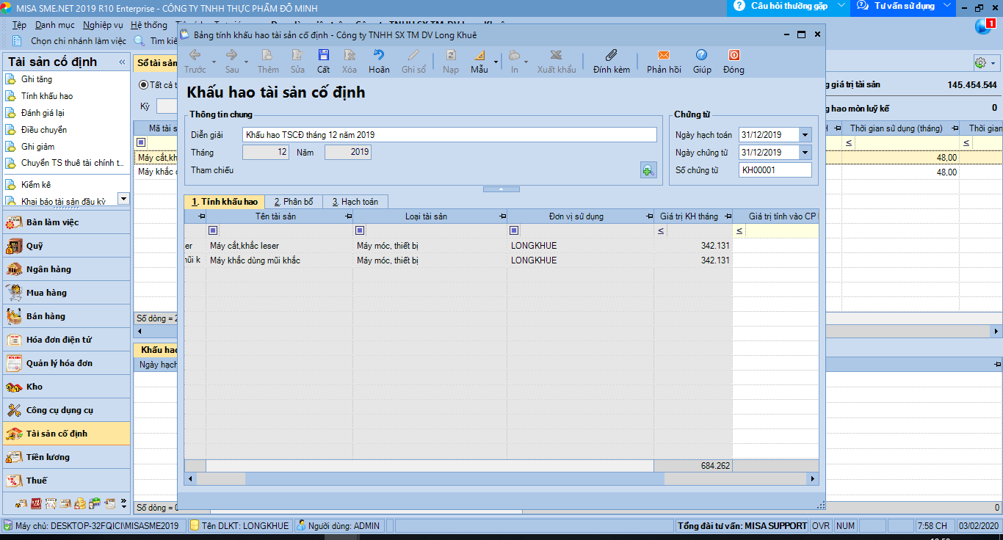Collapse the header section using the arrow bar

click(502, 189)
